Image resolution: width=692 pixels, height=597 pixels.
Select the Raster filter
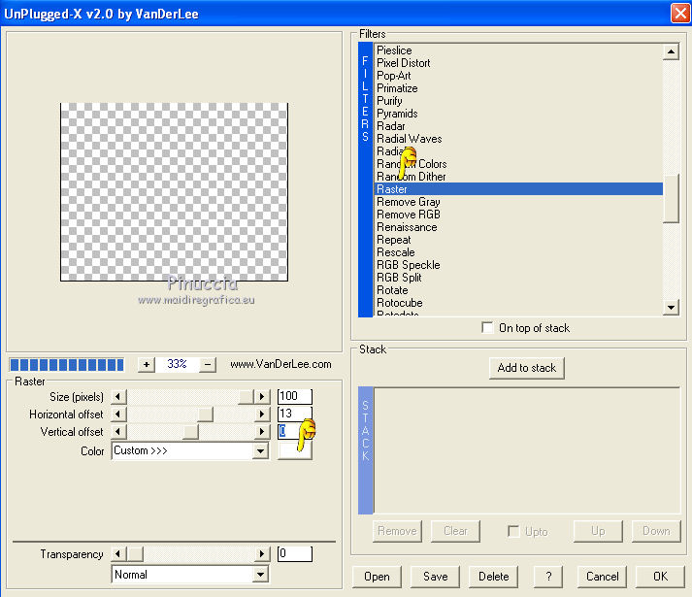pyautogui.click(x=518, y=189)
